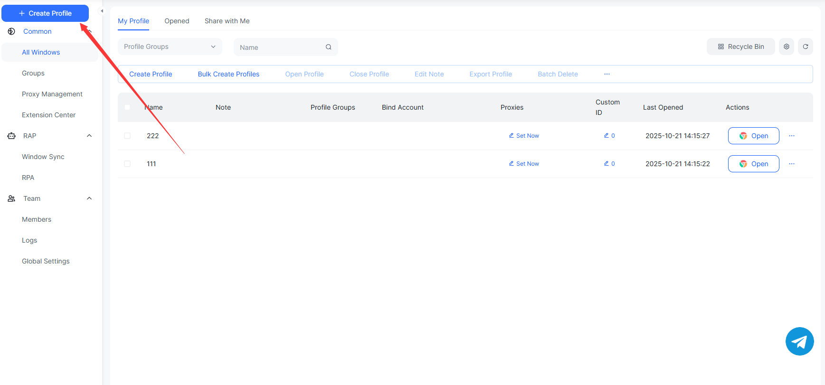Click Set Now proxy link for profile 111
825x385 pixels.
(524, 164)
